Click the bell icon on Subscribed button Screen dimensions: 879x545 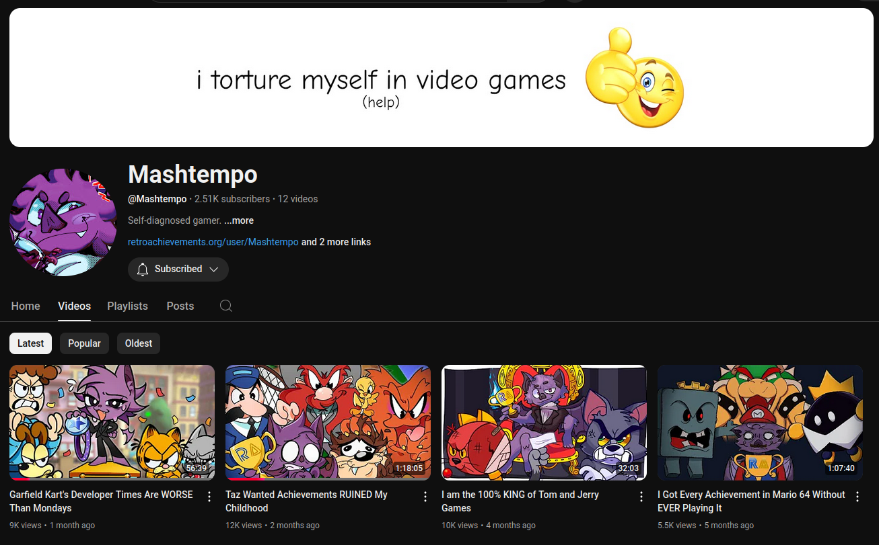[x=143, y=269]
